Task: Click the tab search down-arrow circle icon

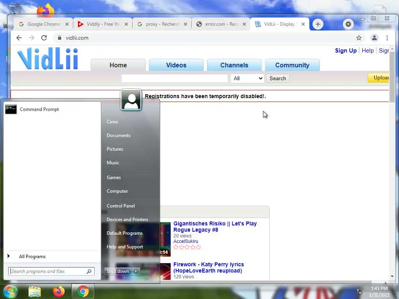Action: 348,24
